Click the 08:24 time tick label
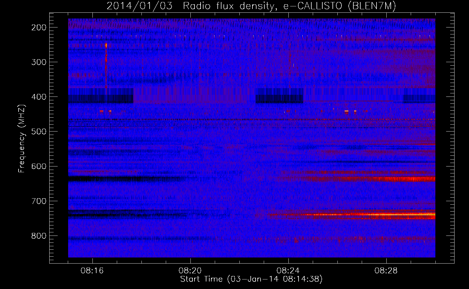This screenshot has height=289, width=469. (288, 271)
